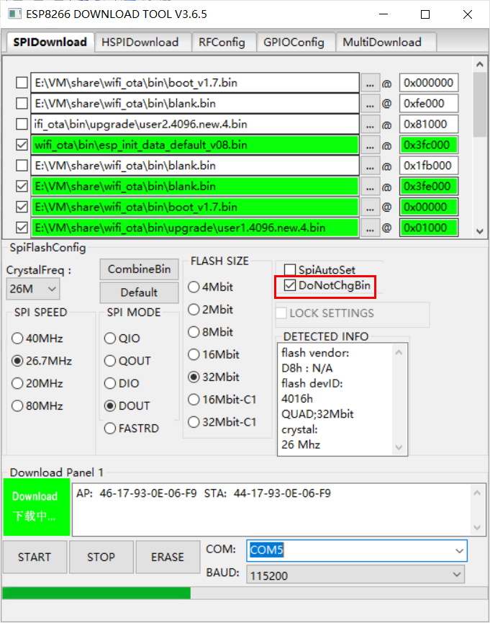Browse file for user1.4096.new.4.bin row

tap(370, 228)
